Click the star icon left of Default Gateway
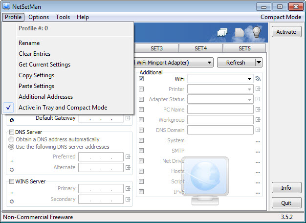Screen dimensions: 306x223 point(12,120)
